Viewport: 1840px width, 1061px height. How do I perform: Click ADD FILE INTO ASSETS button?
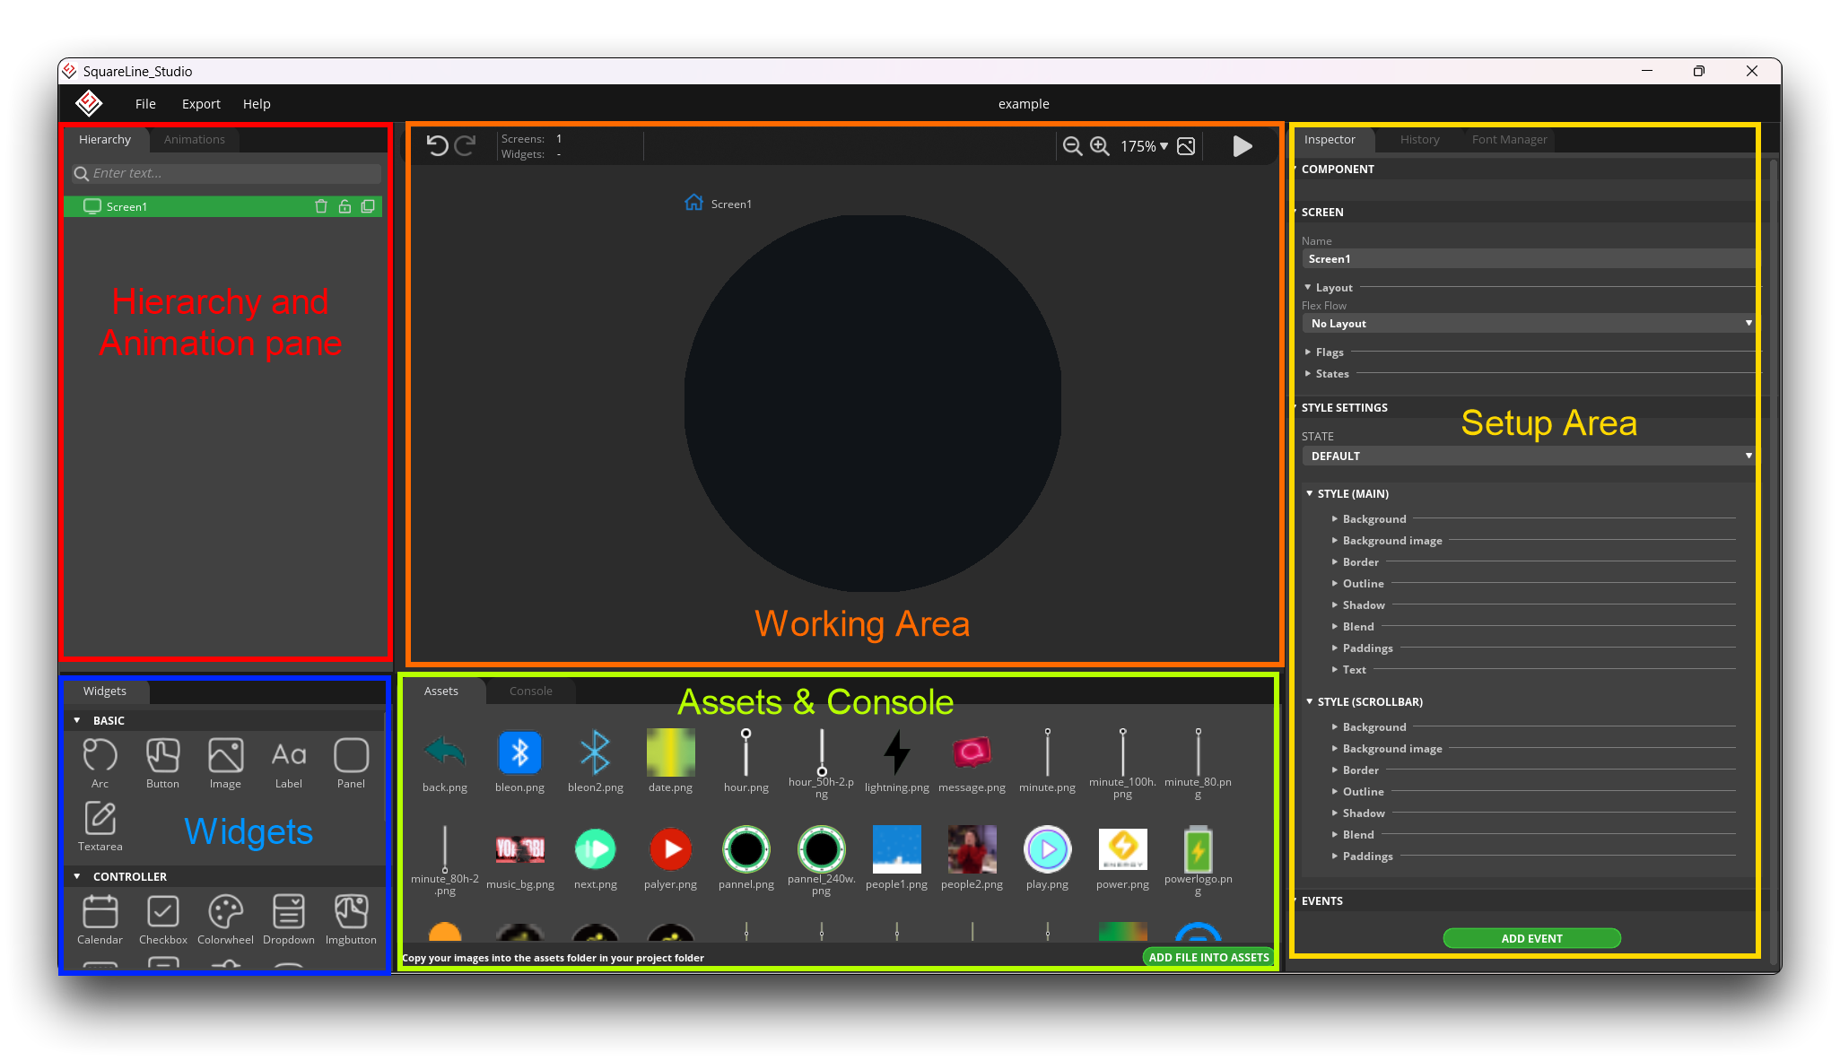1207,956
